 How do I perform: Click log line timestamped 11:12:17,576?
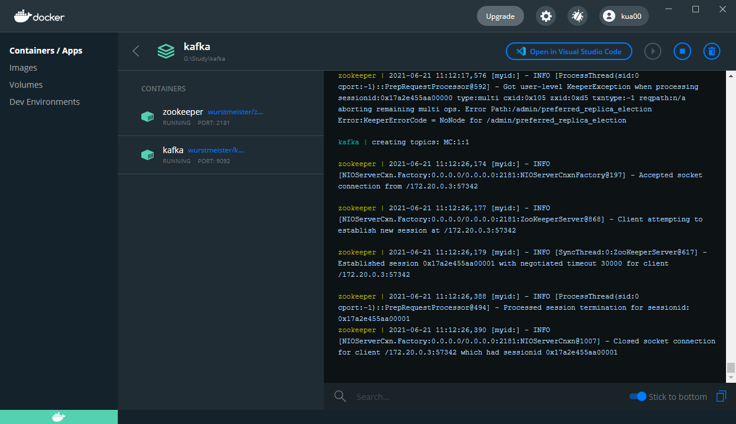point(518,98)
